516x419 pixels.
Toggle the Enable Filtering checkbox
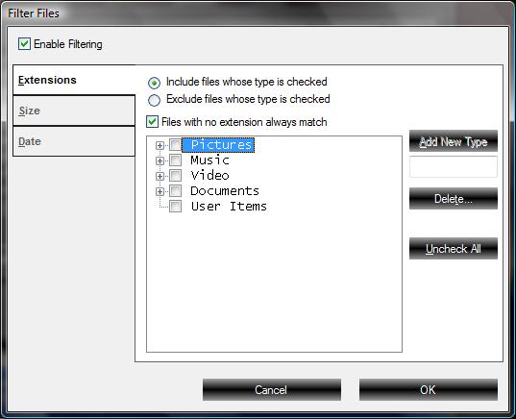(24, 44)
